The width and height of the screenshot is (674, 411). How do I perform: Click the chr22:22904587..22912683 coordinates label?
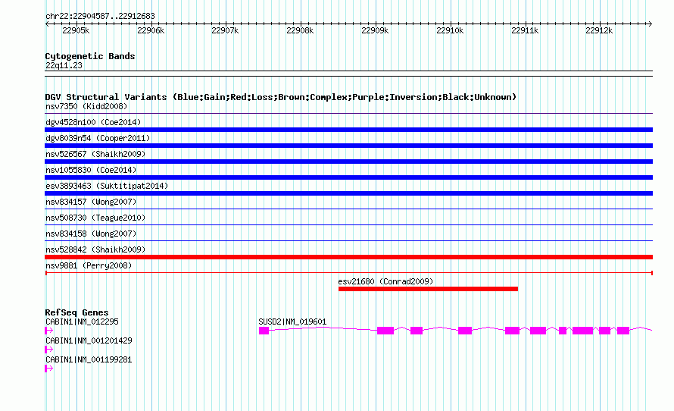100,16
